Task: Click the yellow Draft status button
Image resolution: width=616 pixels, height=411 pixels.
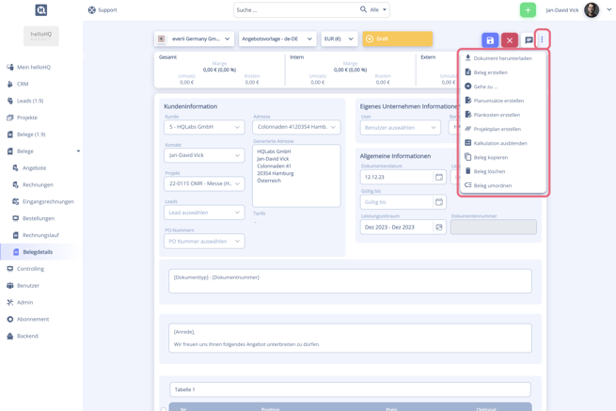Action: point(397,39)
